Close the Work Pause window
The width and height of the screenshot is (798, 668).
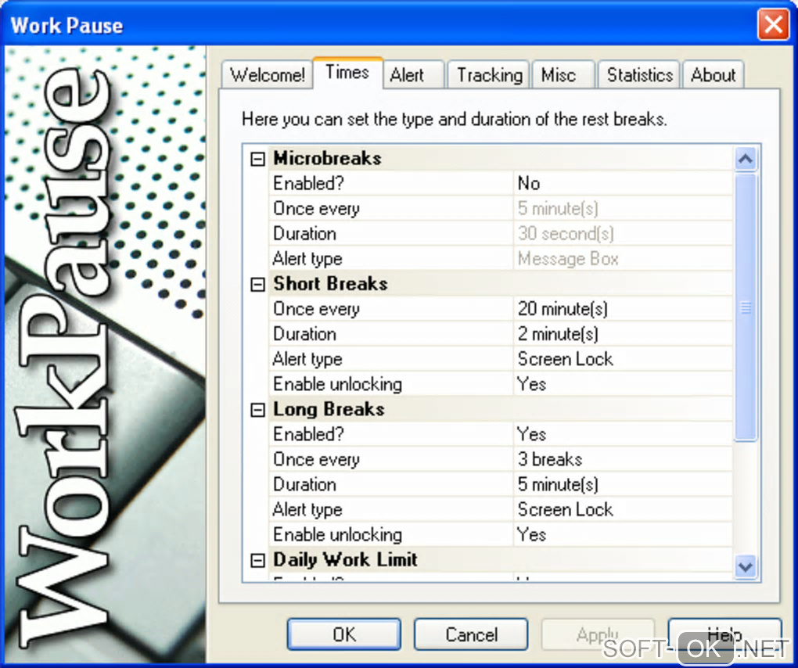(773, 24)
